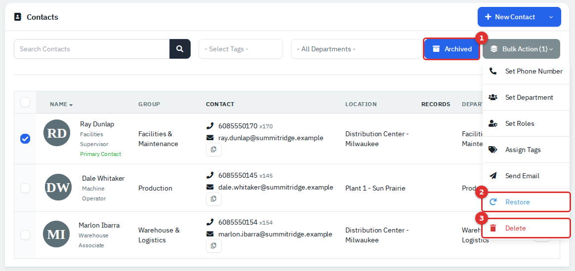Check Marlon Ibarra's row checkbox
The width and height of the screenshot is (575, 271).
tap(25, 235)
